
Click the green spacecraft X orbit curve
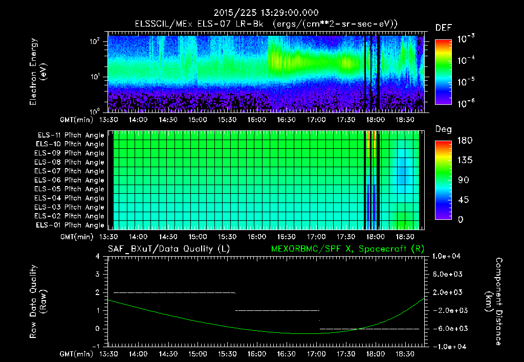click(x=266, y=331)
